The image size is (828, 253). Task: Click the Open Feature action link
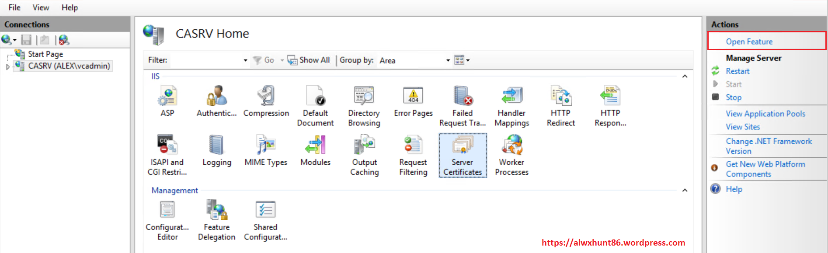[x=749, y=42]
